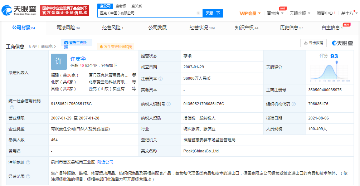Click the registration authority 福建省惠安县市场监督管理局

(209, 140)
